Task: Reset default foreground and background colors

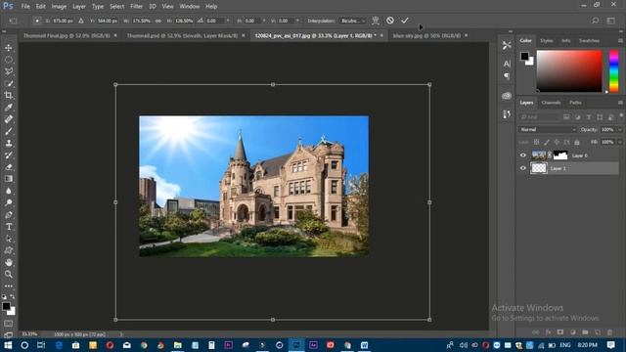Action: click(4, 297)
